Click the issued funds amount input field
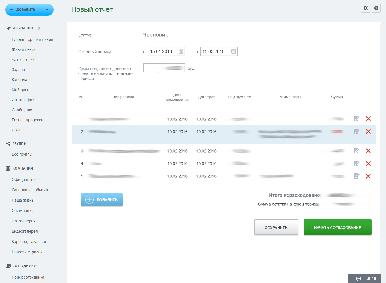386x283 pixels. pos(164,68)
